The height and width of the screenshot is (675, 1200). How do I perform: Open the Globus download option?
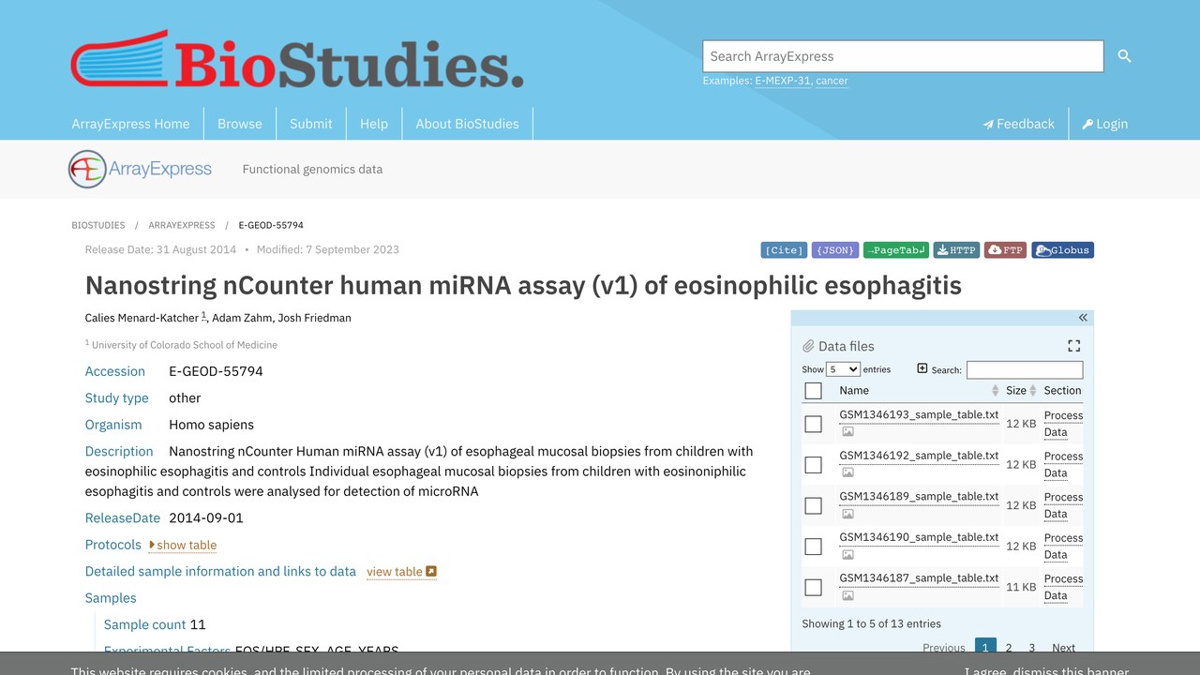click(x=1063, y=250)
